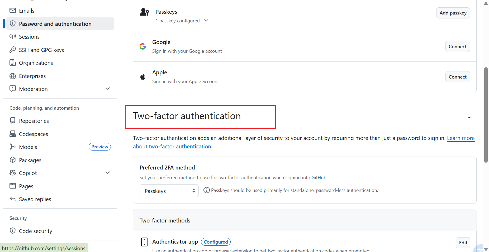Expand the Moderation section chevron

click(x=108, y=89)
